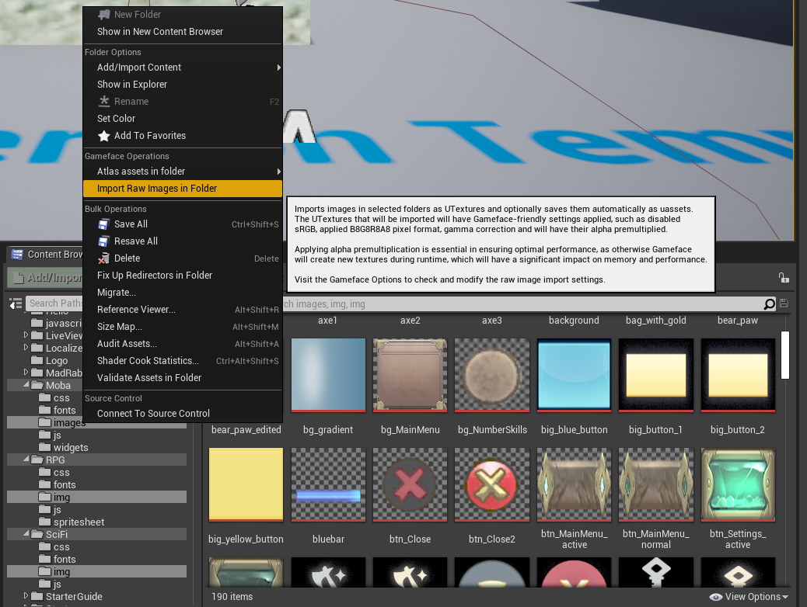Open Shader Cook Statistics...

(x=182, y=361)
